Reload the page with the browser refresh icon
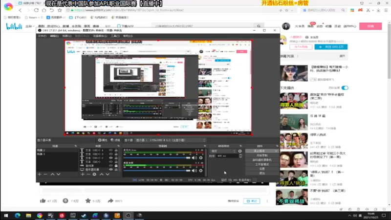391x220 pixels. (36, 10)
